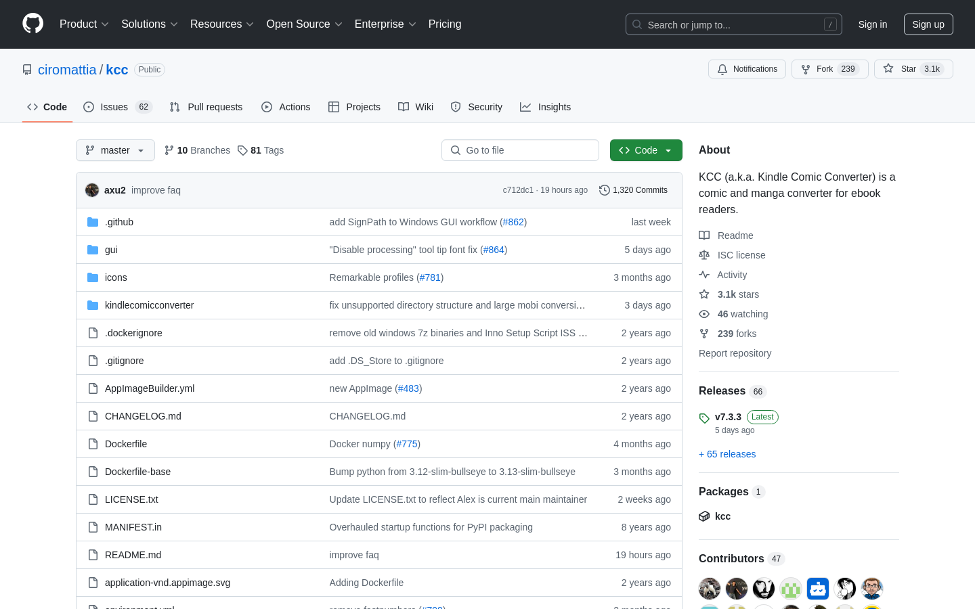Screen dimensions: 975x609
Task: Click the Dockerfile file icon
Action: point(93,444)
